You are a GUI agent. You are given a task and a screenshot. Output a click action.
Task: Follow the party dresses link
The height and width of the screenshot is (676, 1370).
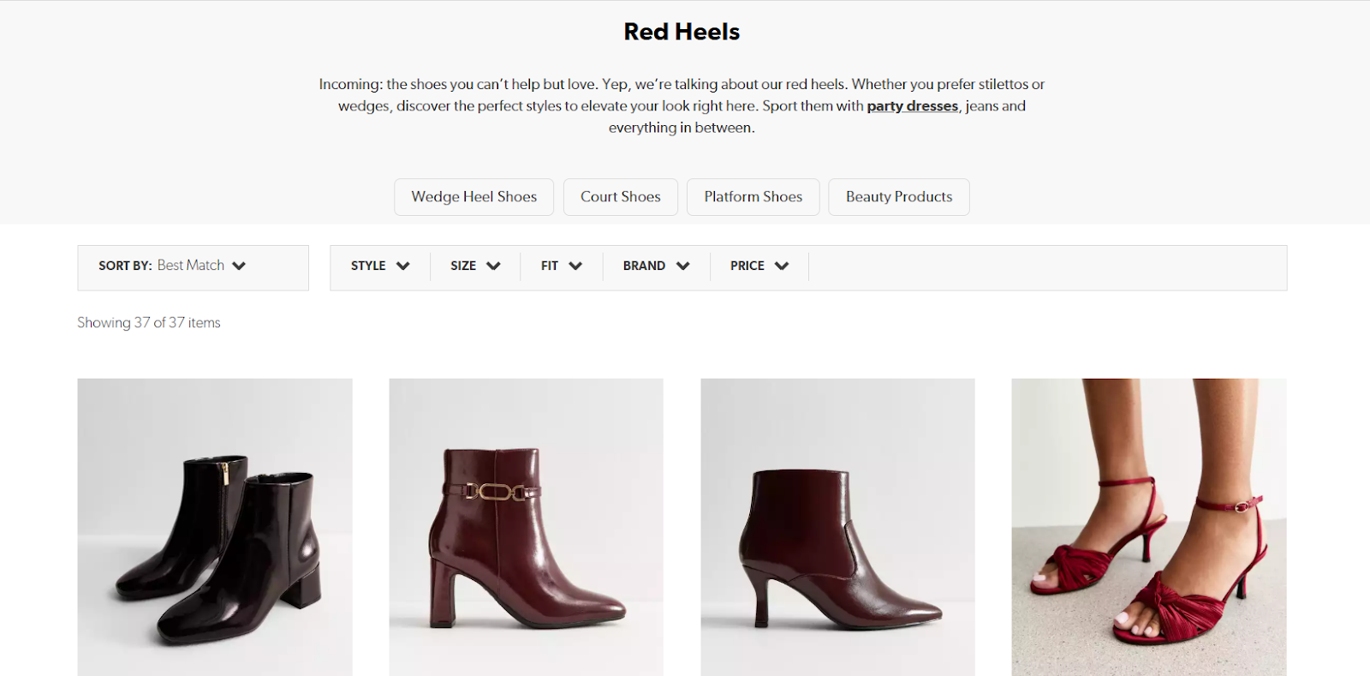point(912,105)
